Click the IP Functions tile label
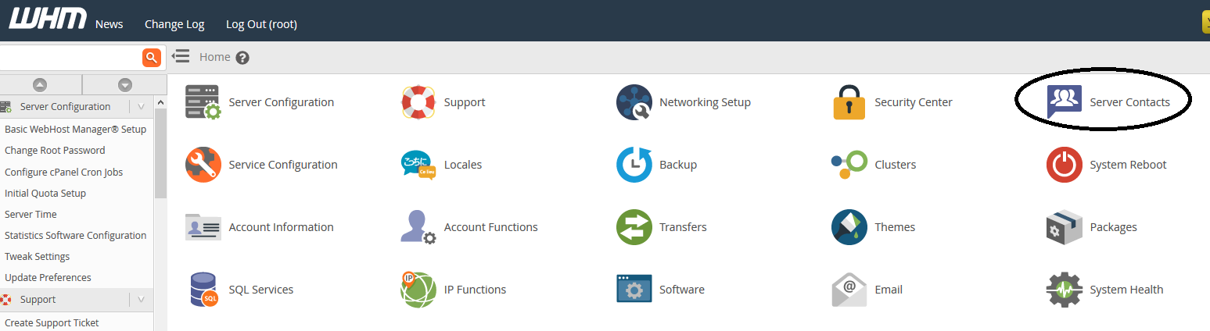 pos(475,290)
